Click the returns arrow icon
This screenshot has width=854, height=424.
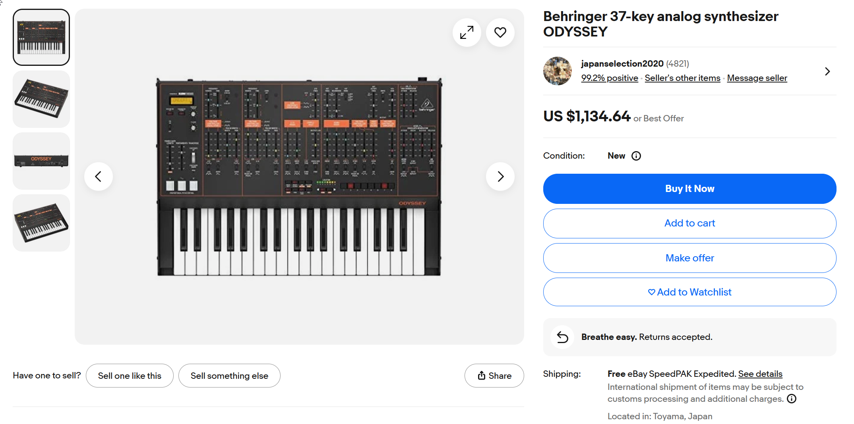[x=562, y=337]
